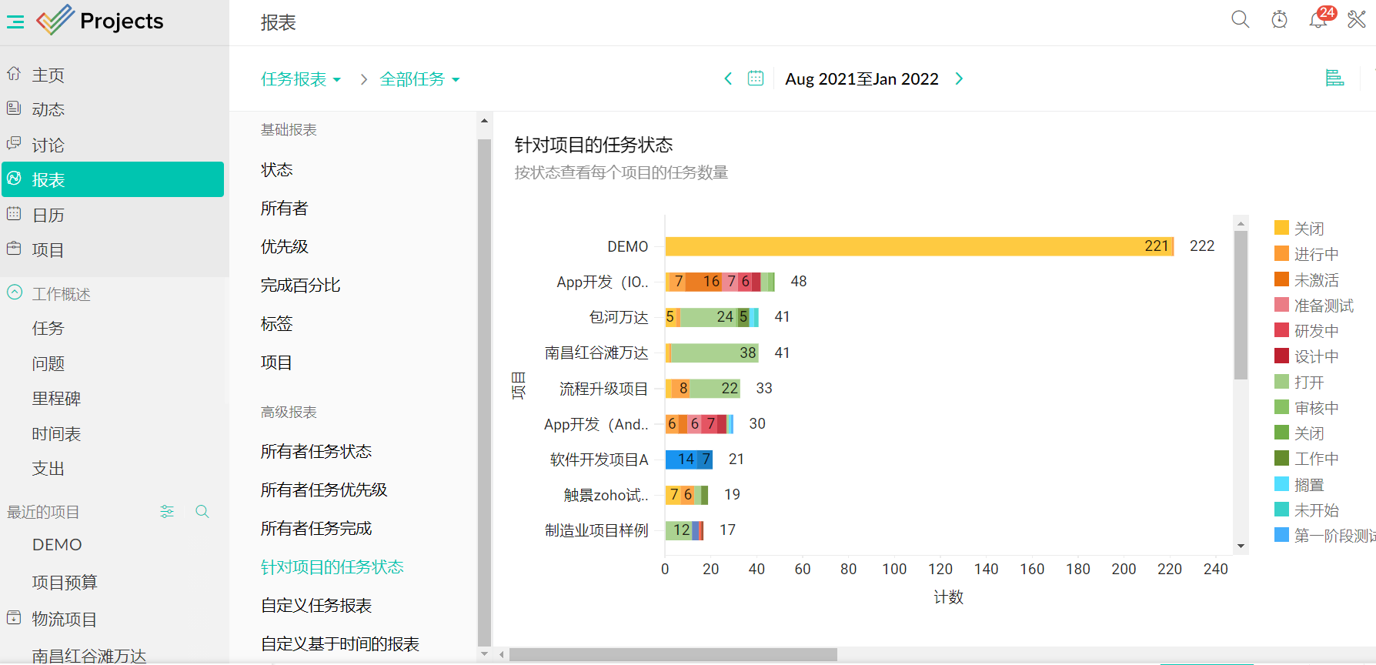Open the 所有者任务优先级 report
This screenshot has height=665, width=1376.
(x=324, y=490)
